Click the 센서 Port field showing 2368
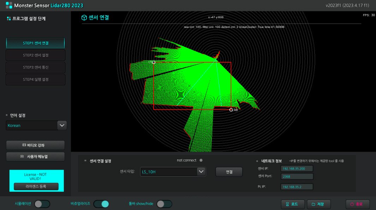376x210 pixels. pos(297,176)
